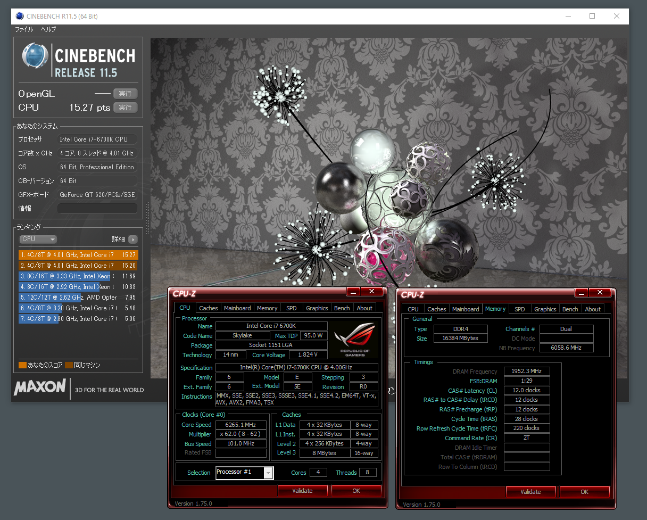Click the 詳細 arrow button in ranking

133,240
